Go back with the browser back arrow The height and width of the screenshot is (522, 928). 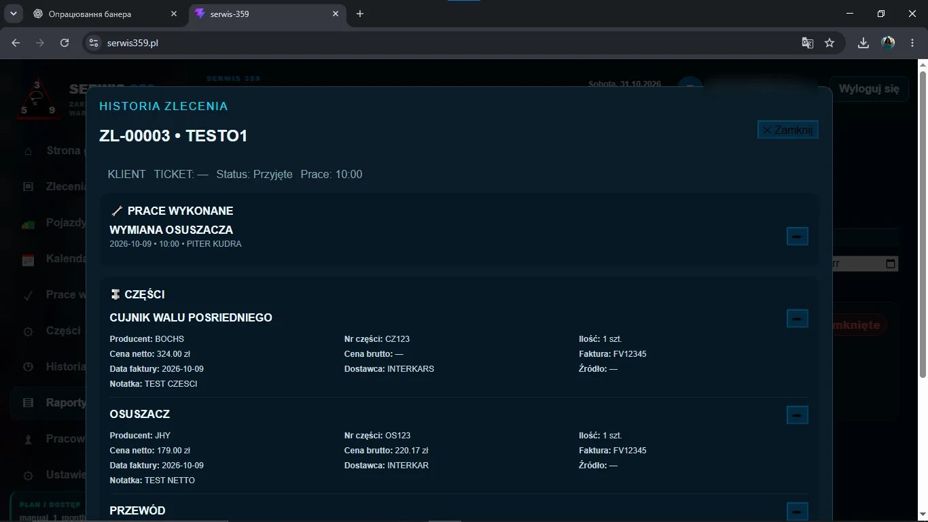pyautogui.click(x=16, y=43)
